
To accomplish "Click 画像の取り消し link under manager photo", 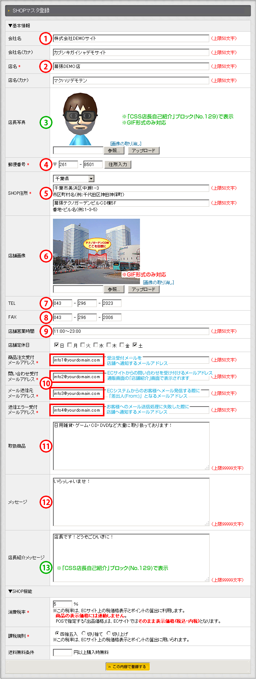I will coord(126,144).
